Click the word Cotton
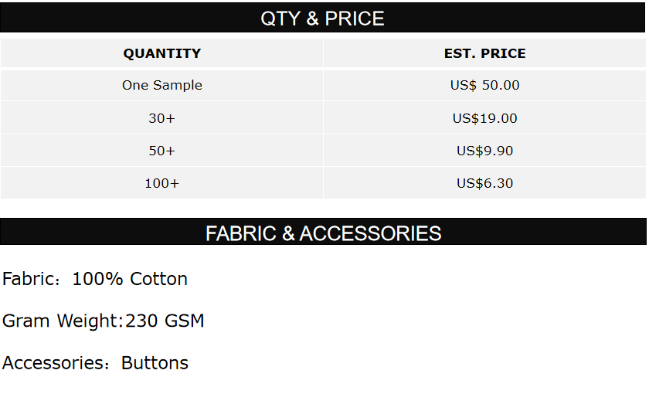This screenshot has width=649, height=394. coord(158,279)
